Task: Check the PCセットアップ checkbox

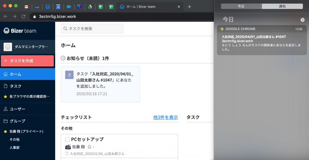Action: point(68,139)
